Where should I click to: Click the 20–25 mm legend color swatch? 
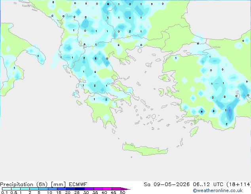70,189
